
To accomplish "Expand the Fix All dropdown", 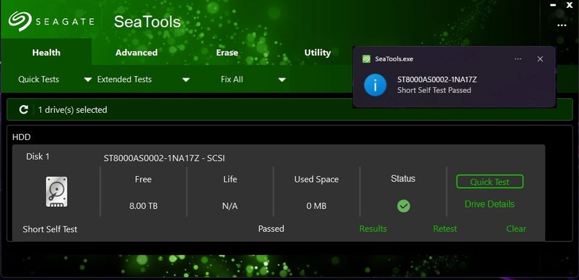I will coord(282,80).
